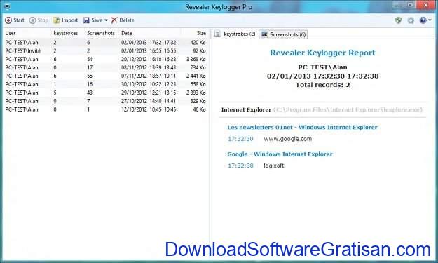Select the log row dated 29/10/2012
The image size is (438, 263).
(105, 93)
